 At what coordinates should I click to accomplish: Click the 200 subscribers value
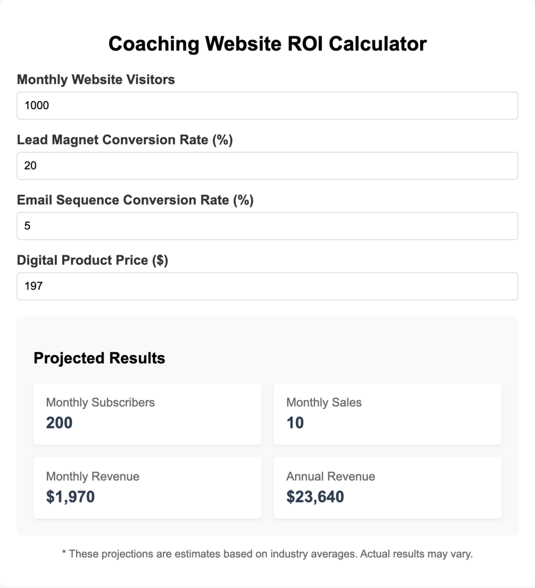[x=59, y=423]
